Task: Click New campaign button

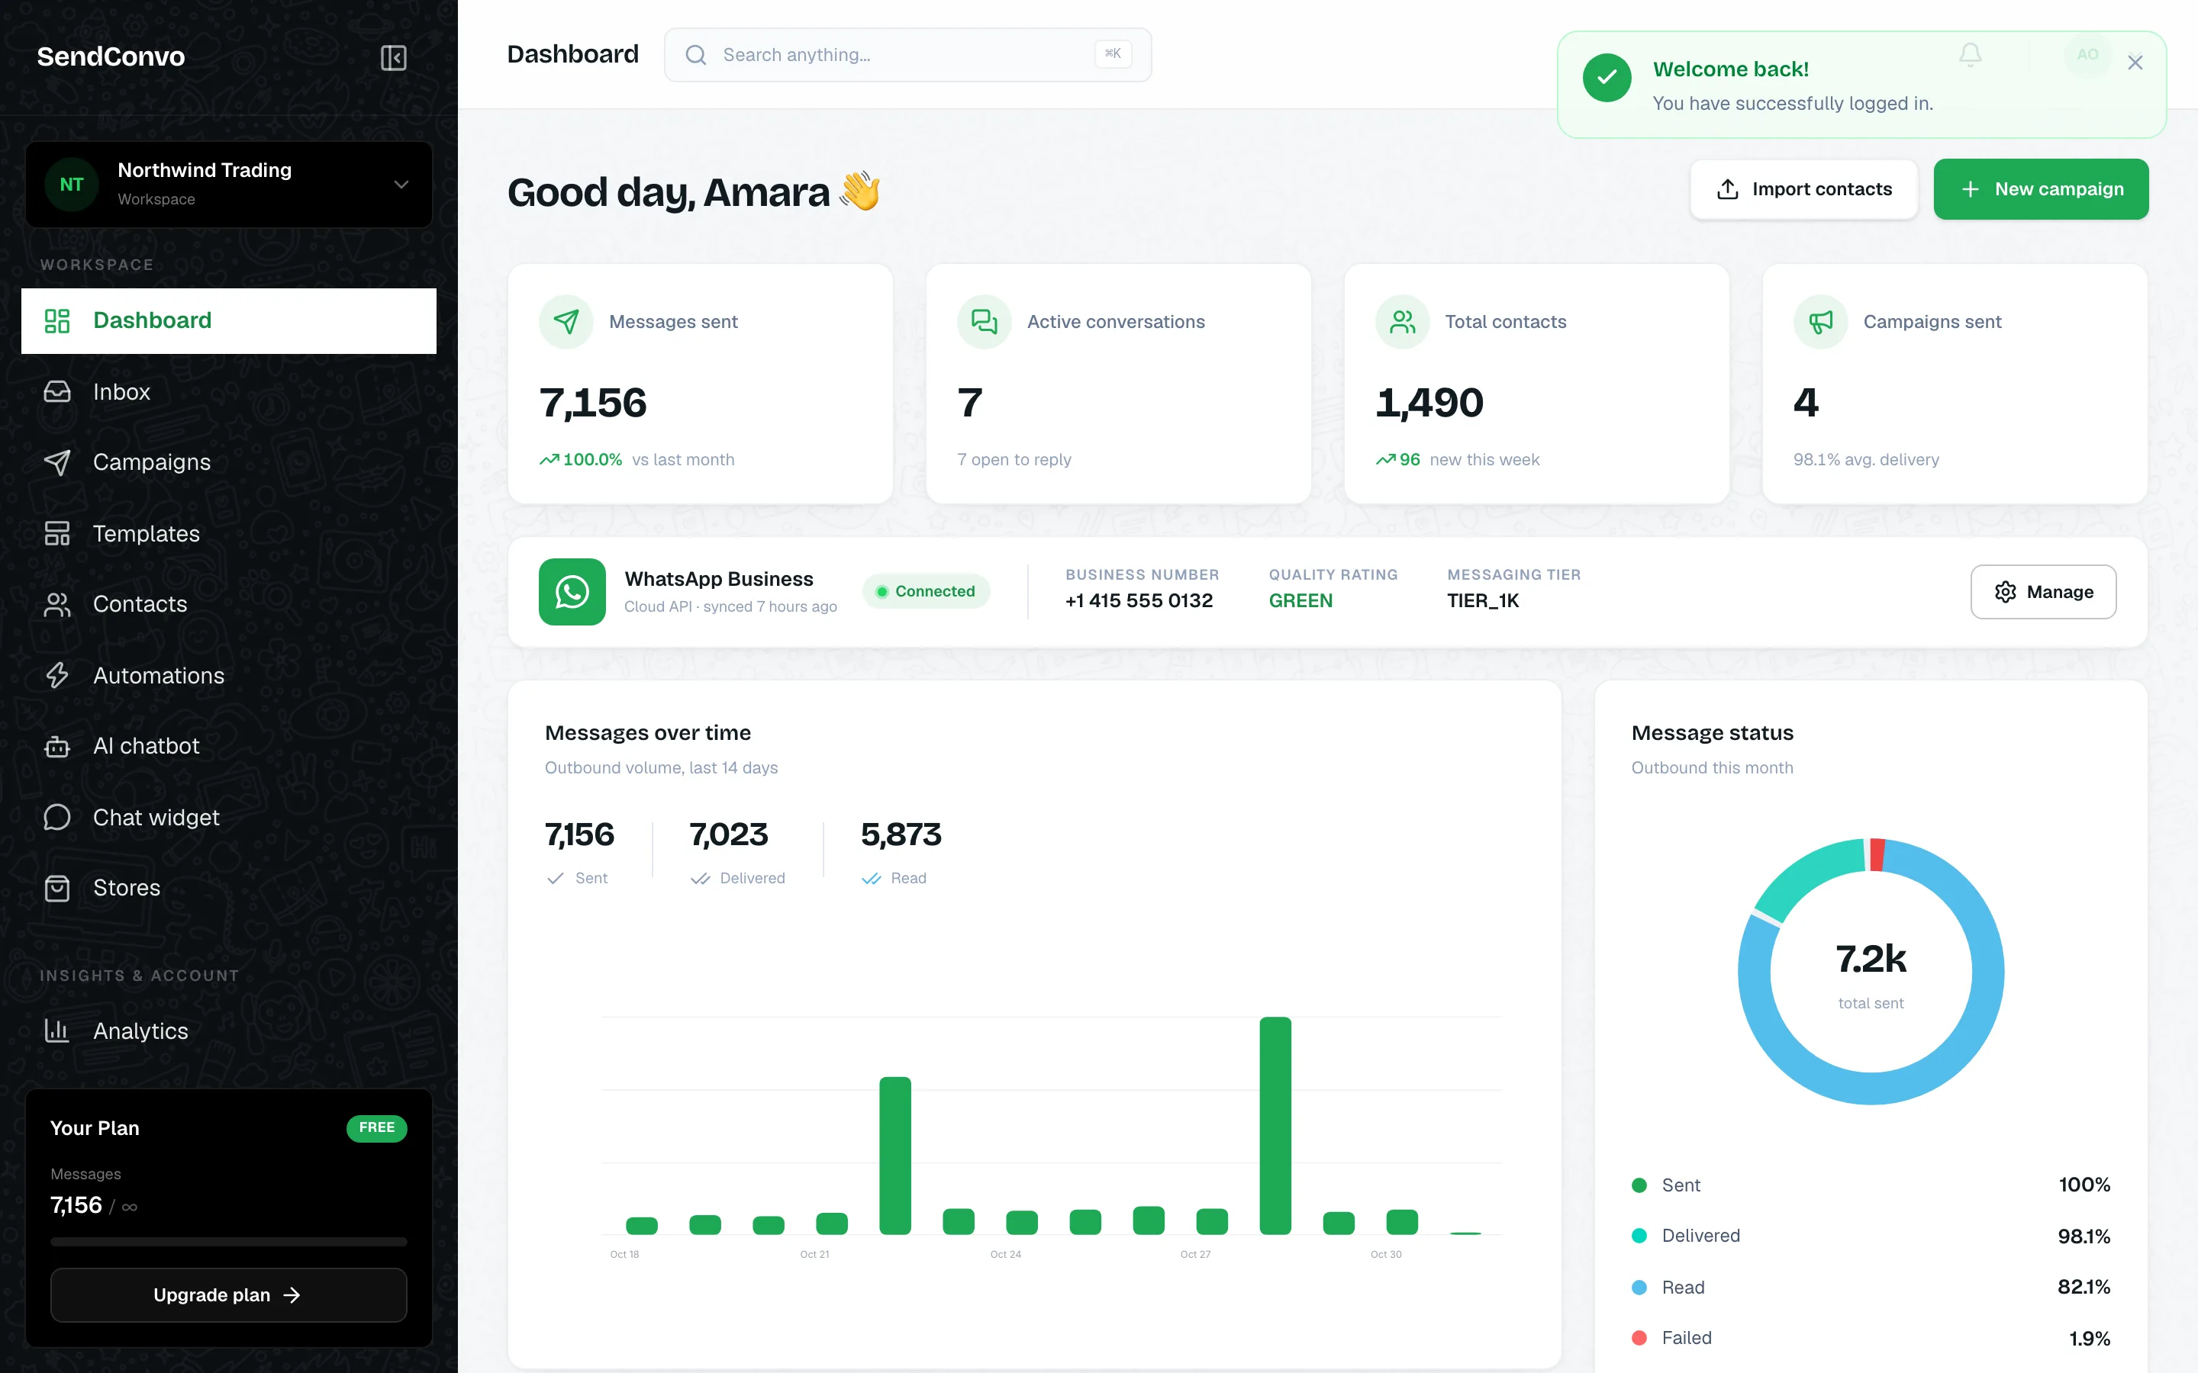Action: (2041, 189)
